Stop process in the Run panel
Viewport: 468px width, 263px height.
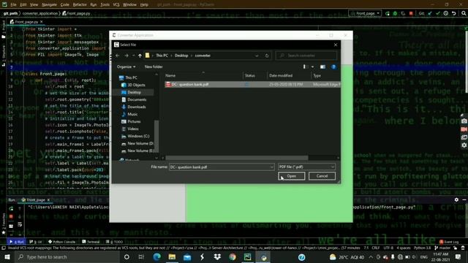(11, 216)
